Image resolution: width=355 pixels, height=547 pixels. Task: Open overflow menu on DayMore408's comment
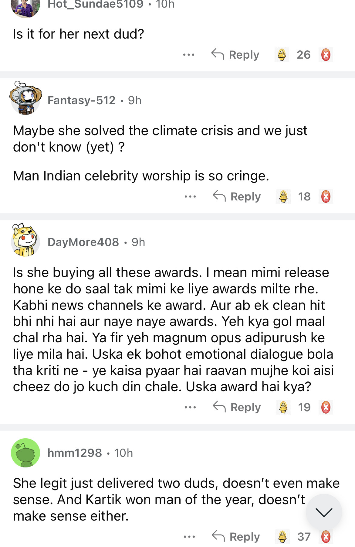(x=190, y=407)
